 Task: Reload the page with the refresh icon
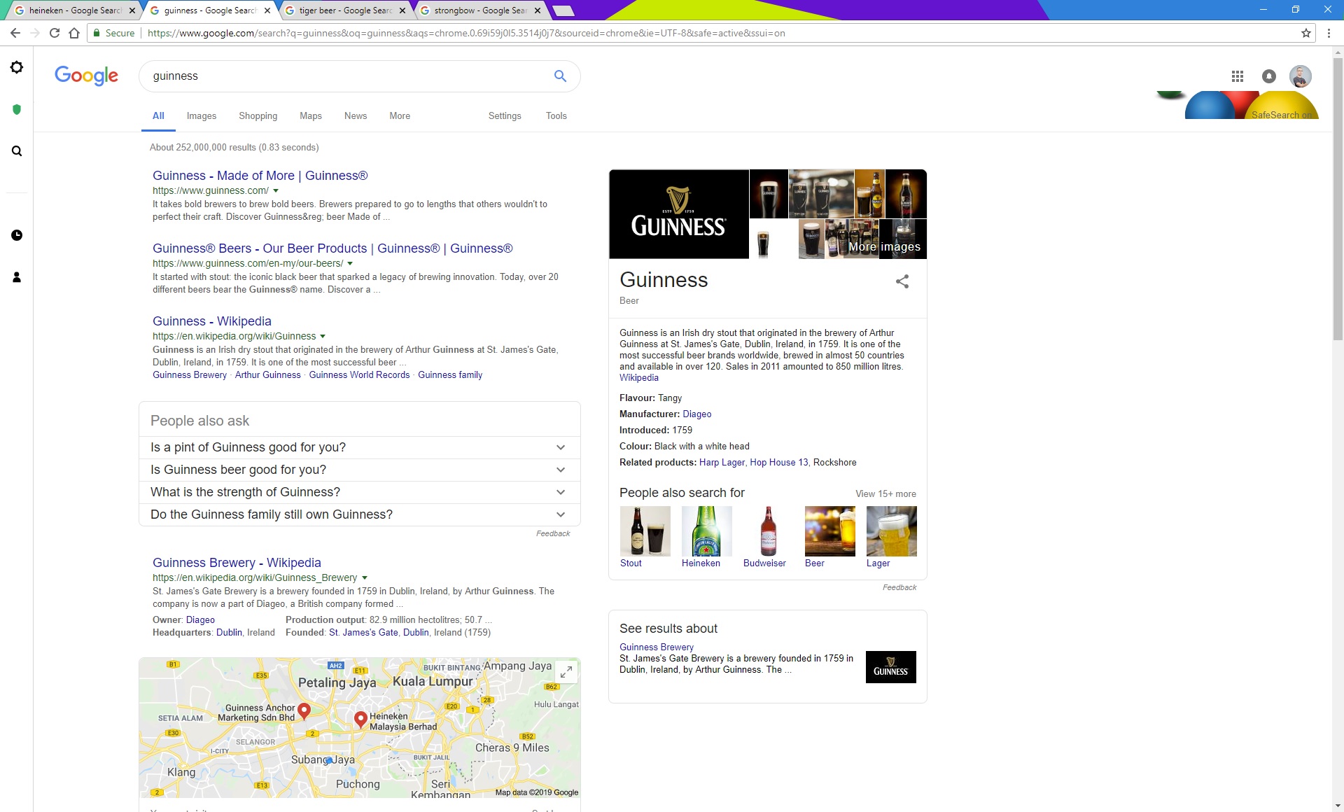pos(55,33)
